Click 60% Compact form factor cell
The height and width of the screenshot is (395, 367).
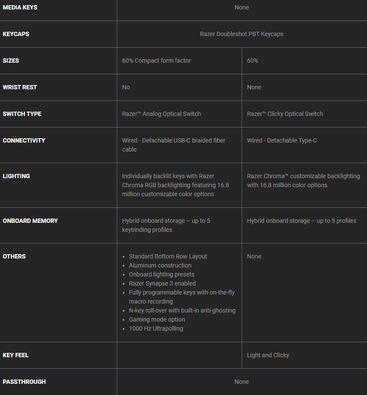click(156, 61)
